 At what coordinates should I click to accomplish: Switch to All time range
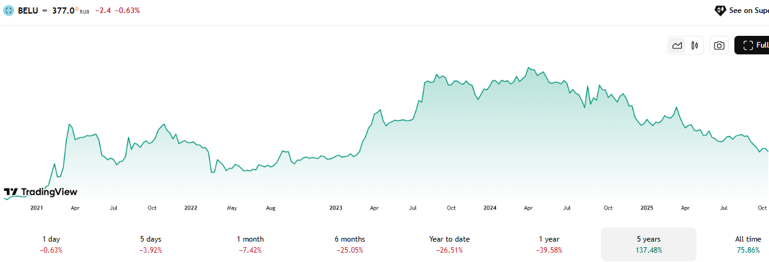pyautogui.click(x=747, y=244)
